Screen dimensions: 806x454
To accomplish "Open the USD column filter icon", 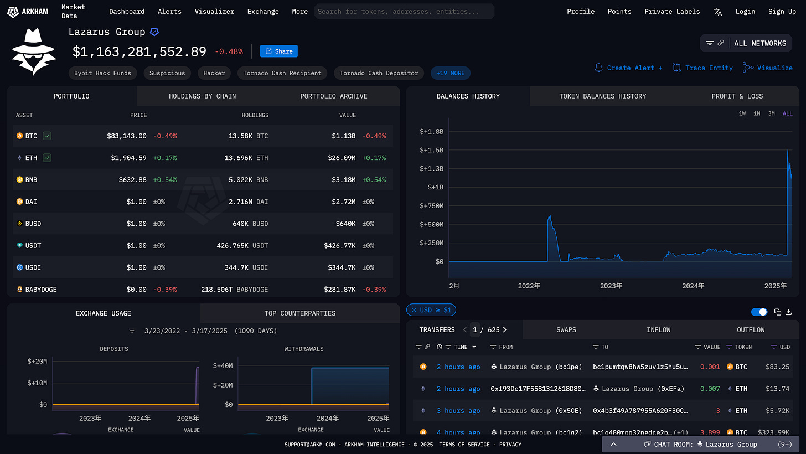I will click(774, 347).
